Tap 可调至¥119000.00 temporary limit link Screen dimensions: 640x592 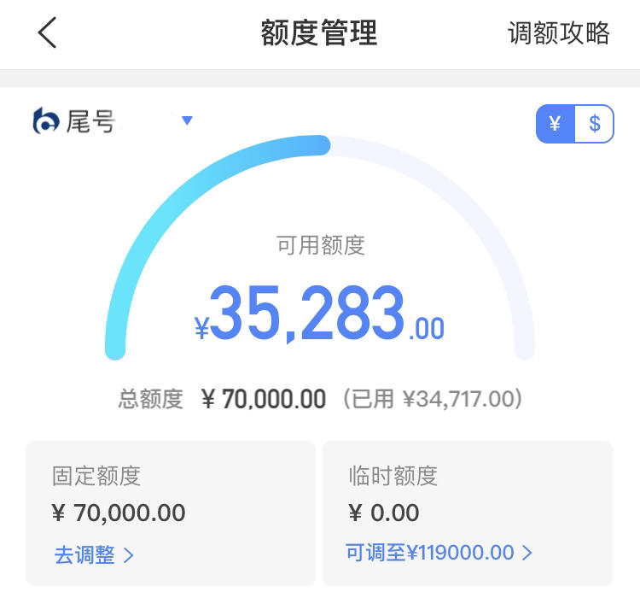pos(429,553)
